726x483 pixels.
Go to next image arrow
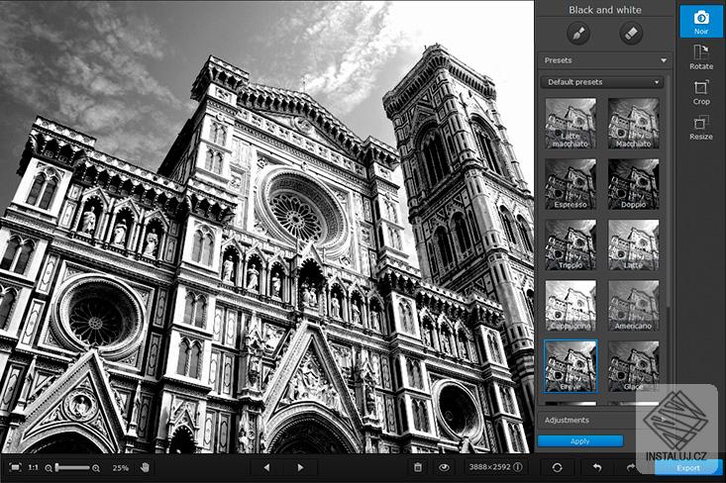(x=300, y=467)
